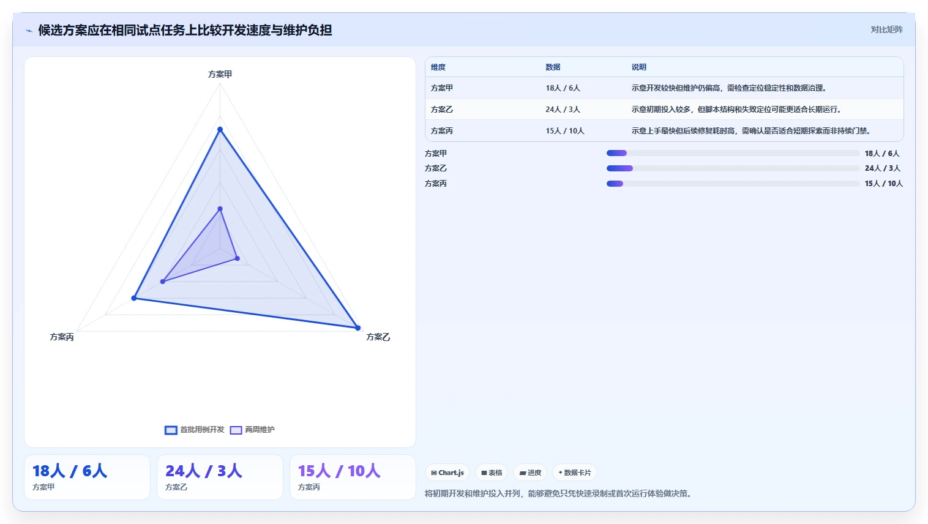Click the 方案乙 progress row label
This screenshot has height=524, width=928.
point(436,168)
